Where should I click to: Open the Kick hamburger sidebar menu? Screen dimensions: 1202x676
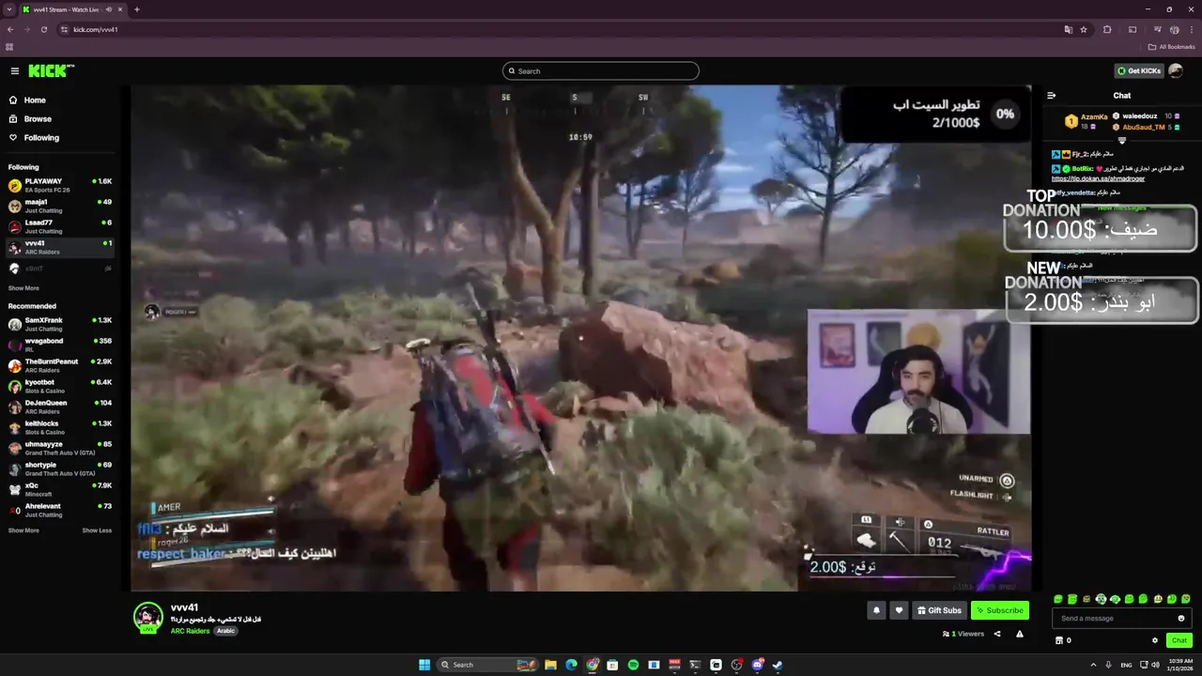pos(15,71)
